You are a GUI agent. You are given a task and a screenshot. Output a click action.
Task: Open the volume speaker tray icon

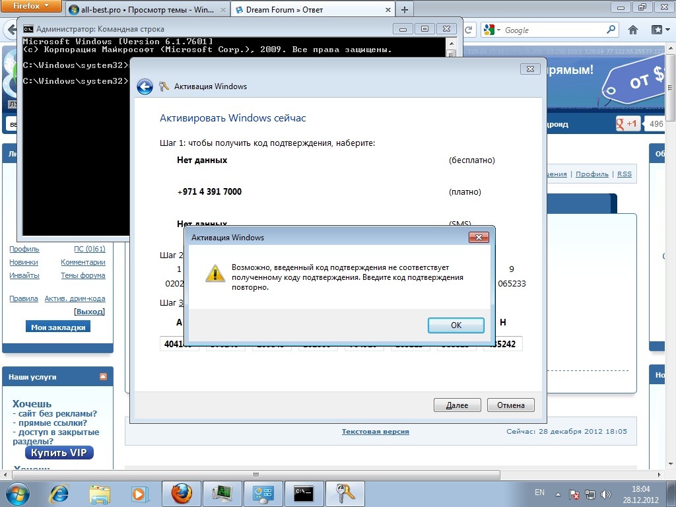coord(606,494)
